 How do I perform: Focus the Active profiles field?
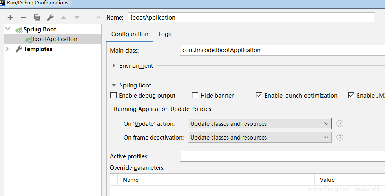(282, 156)
